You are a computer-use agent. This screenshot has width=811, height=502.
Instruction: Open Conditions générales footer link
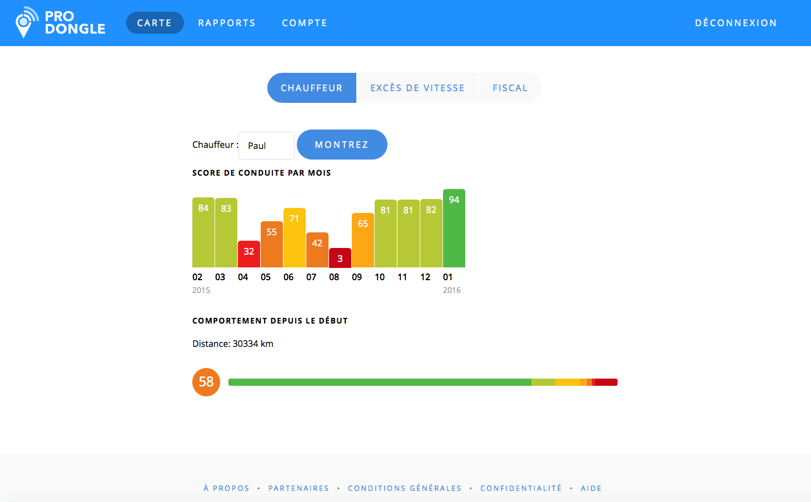[405, 488]
